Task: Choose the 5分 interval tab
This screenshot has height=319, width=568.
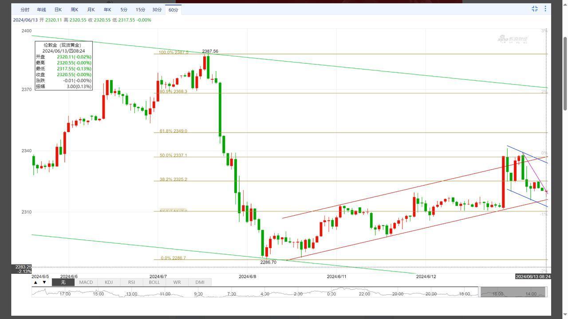Action: click(124, 10)
